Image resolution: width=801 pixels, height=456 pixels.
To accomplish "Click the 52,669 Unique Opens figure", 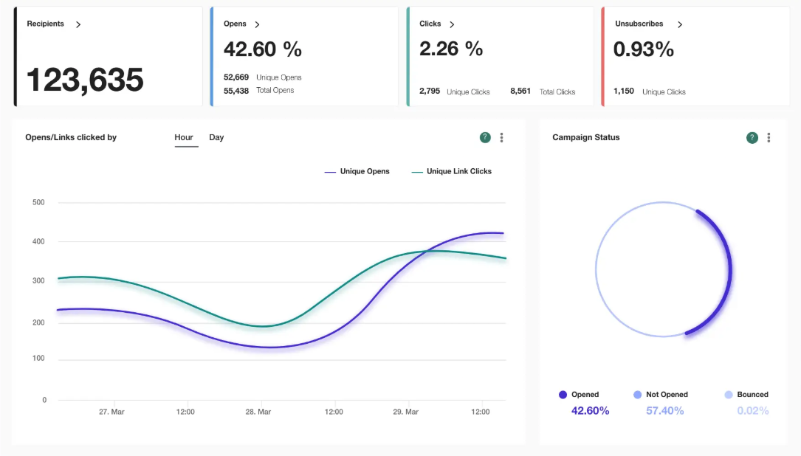I will coord(236,77).
